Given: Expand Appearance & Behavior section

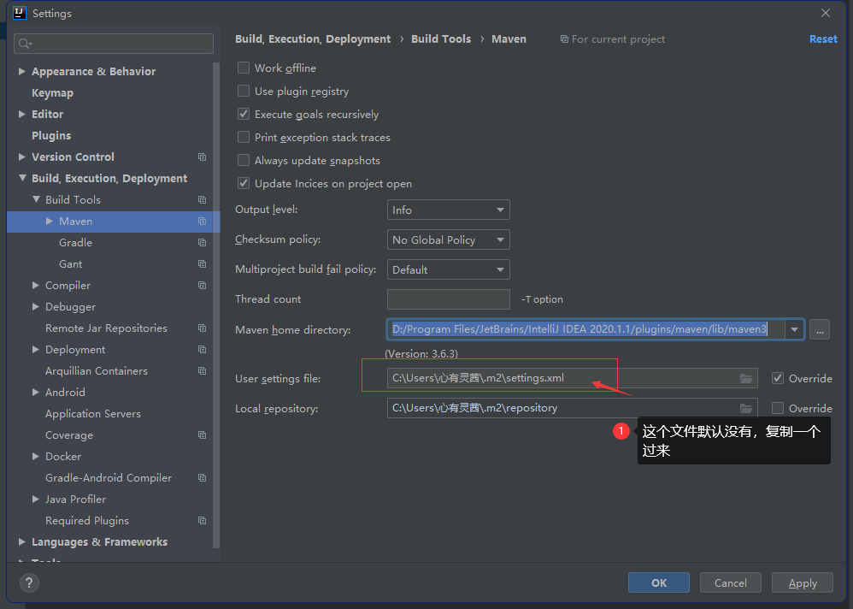Looking at the screenshot, I should [21, 71].
